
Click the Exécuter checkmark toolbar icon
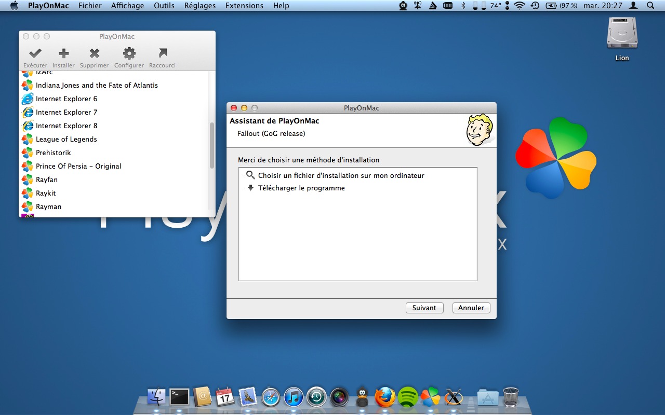tap(35, 54)
